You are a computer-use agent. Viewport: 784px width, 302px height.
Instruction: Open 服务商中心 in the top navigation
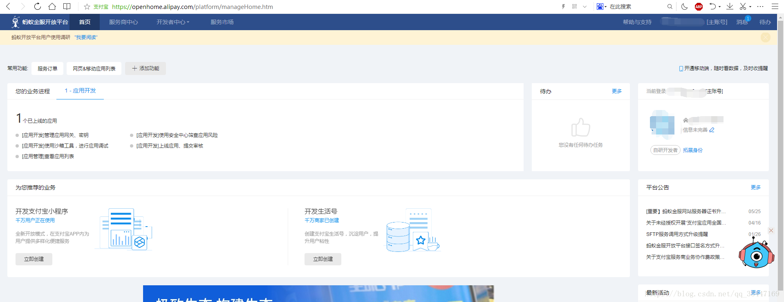123,22
